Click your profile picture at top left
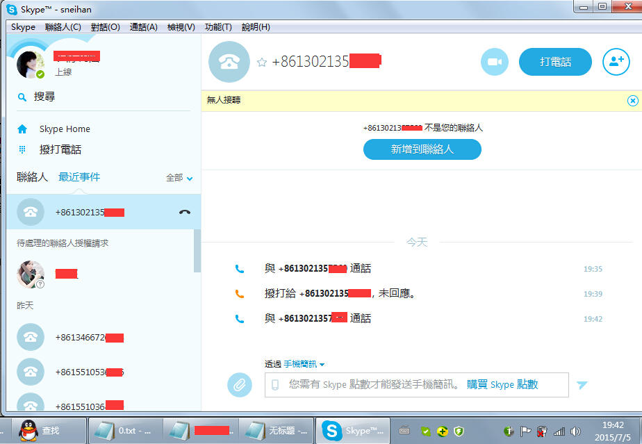 pyautogui.click(x=31, y=65)
